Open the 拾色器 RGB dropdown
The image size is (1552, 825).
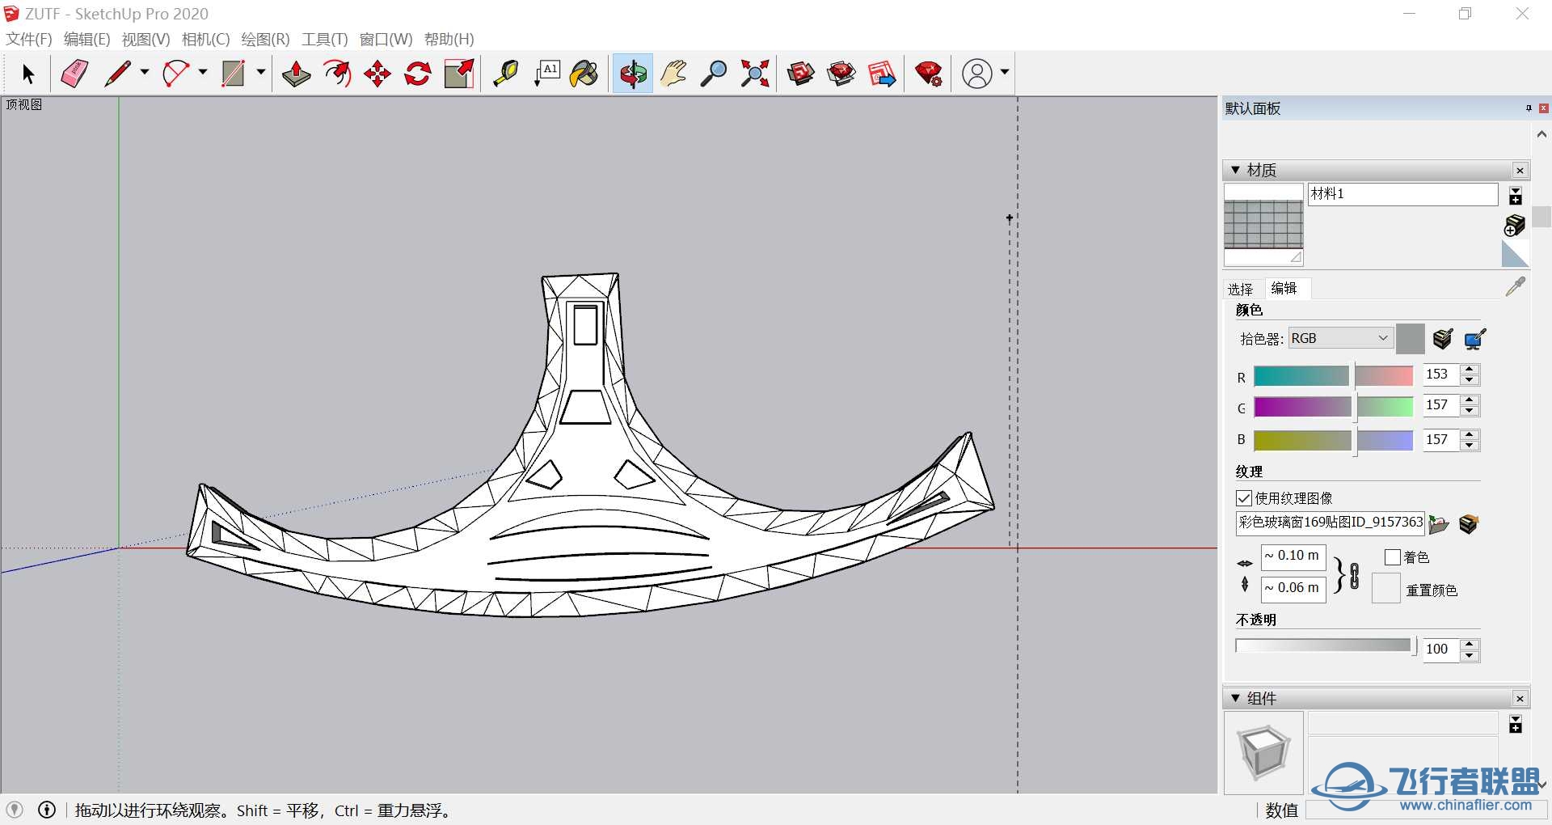point(1339,338)
